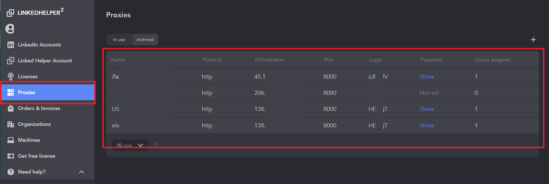Show password for the 45.1 proxy
This screenshot has height=184, width=549.
pos(427,77)
